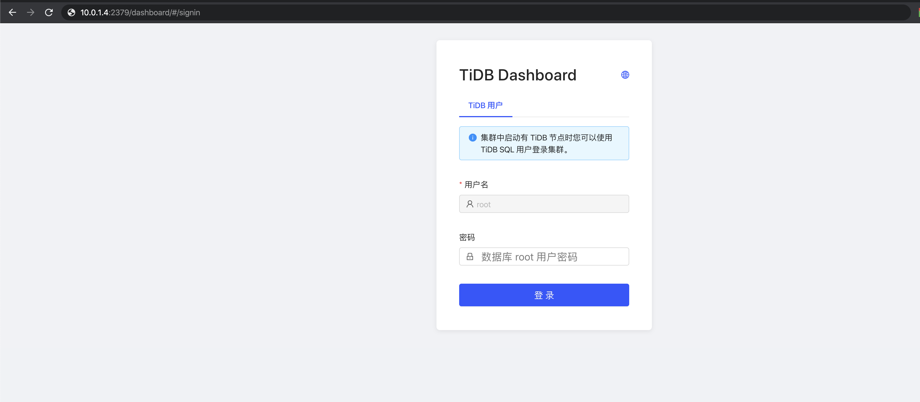Viewport: 920px width, 402px height.
Task: Click the 密码 field label
Action: [x=467, y=237]
